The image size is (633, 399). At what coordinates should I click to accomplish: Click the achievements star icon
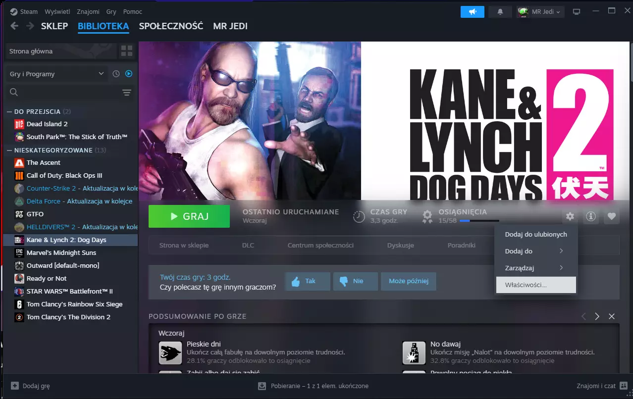pos(427,216)
